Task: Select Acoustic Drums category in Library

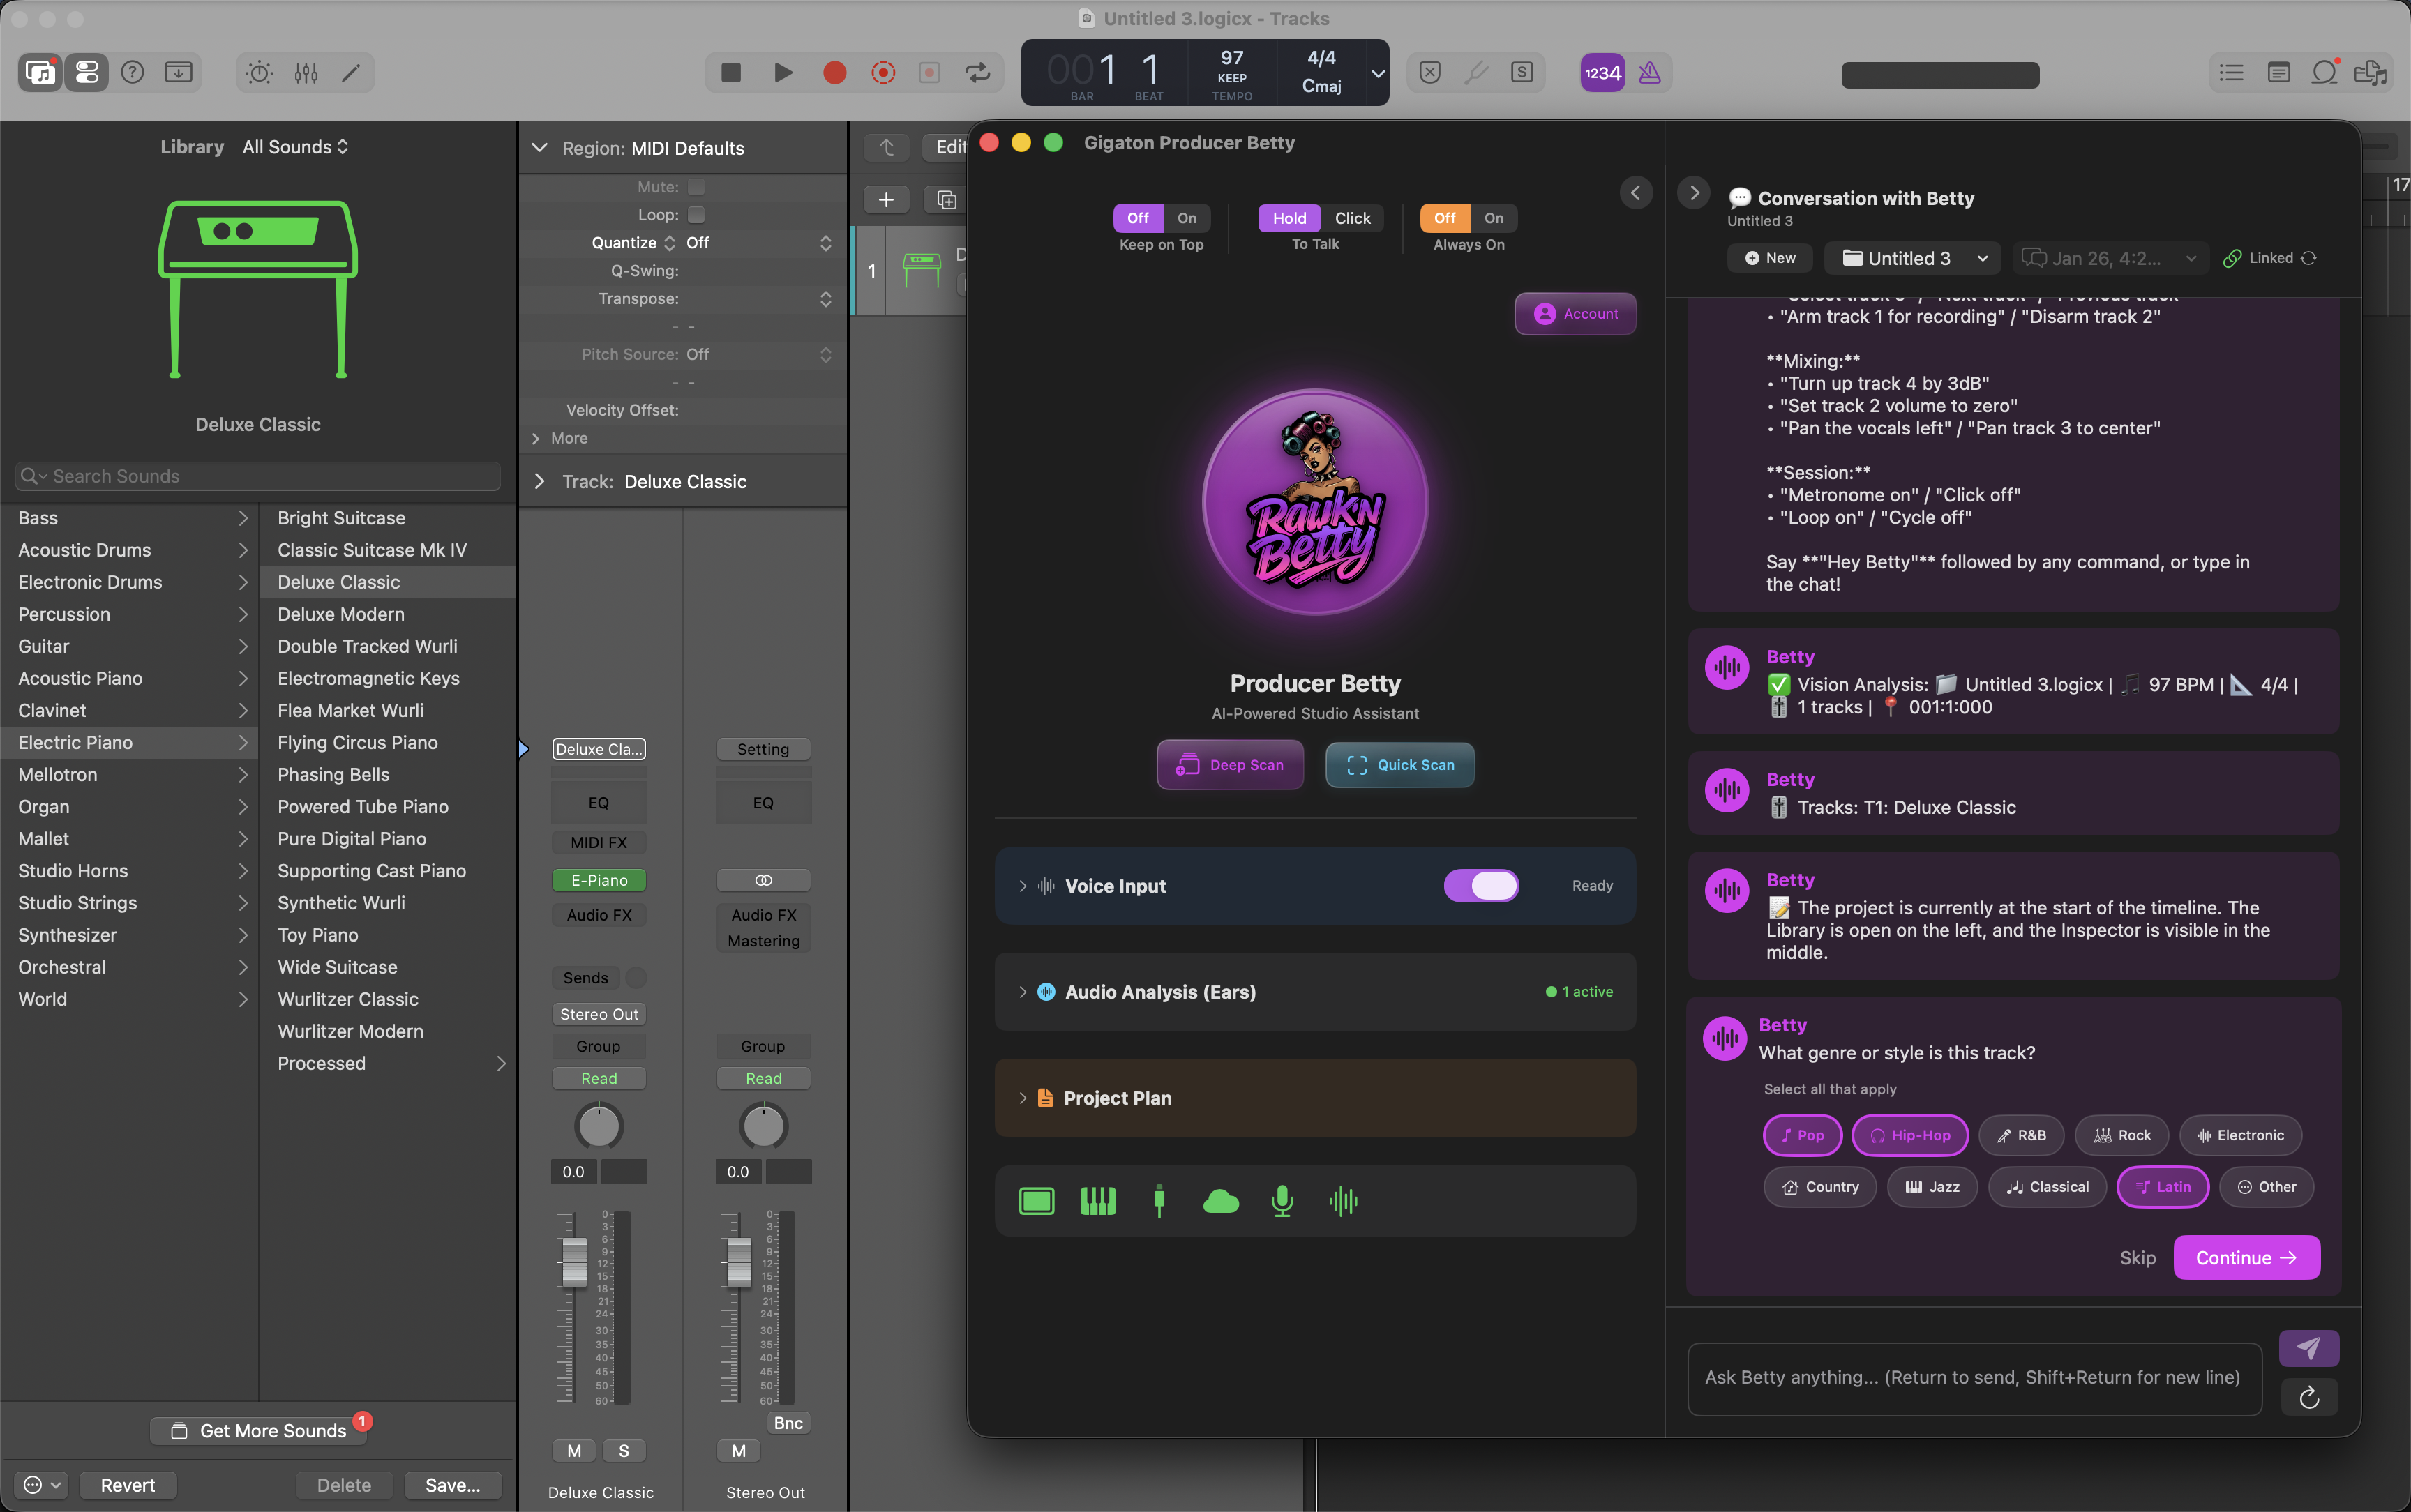Action: coord(129,550)
